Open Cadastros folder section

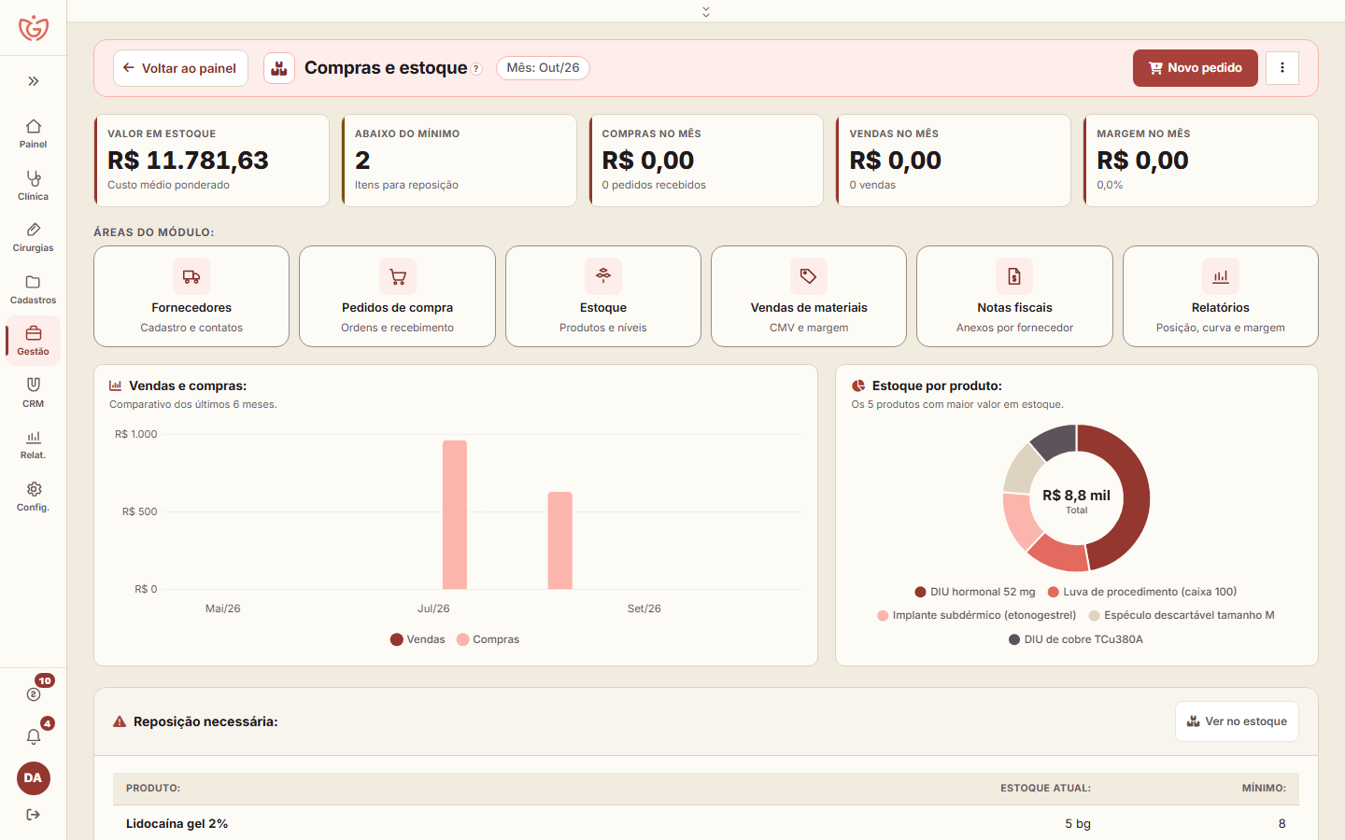(x=34, y=289)
